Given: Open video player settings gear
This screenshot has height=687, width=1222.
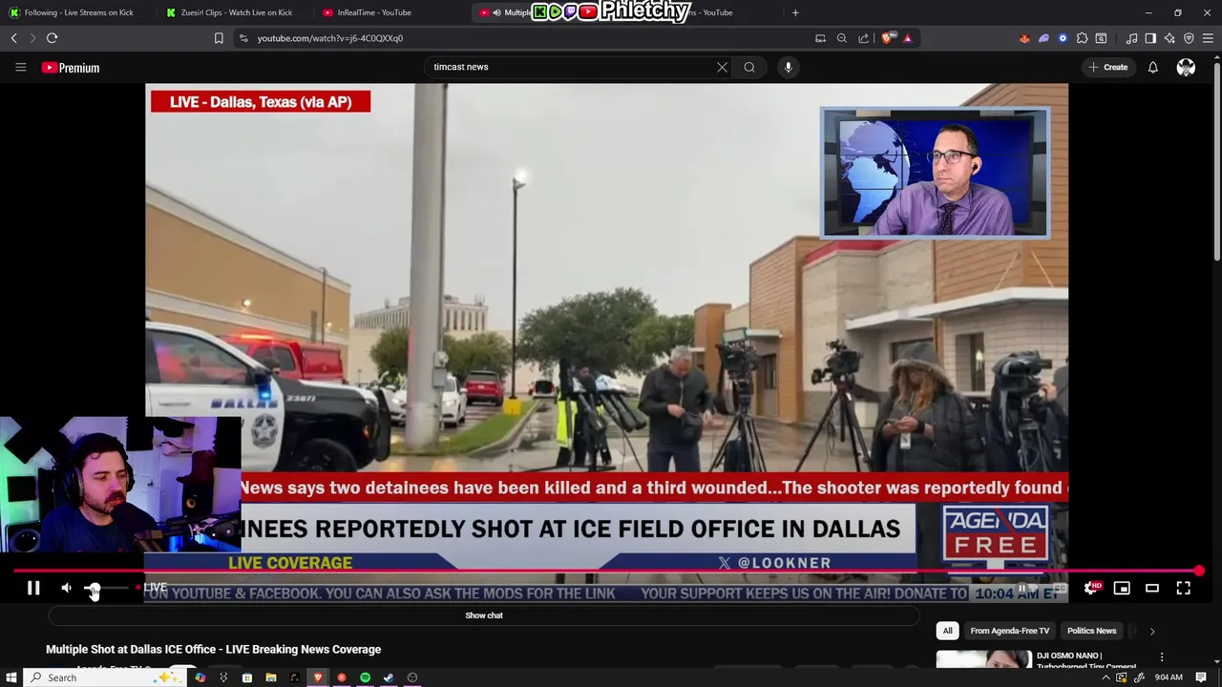Looking at the screenshot, I should click(x=1090, y=588).
